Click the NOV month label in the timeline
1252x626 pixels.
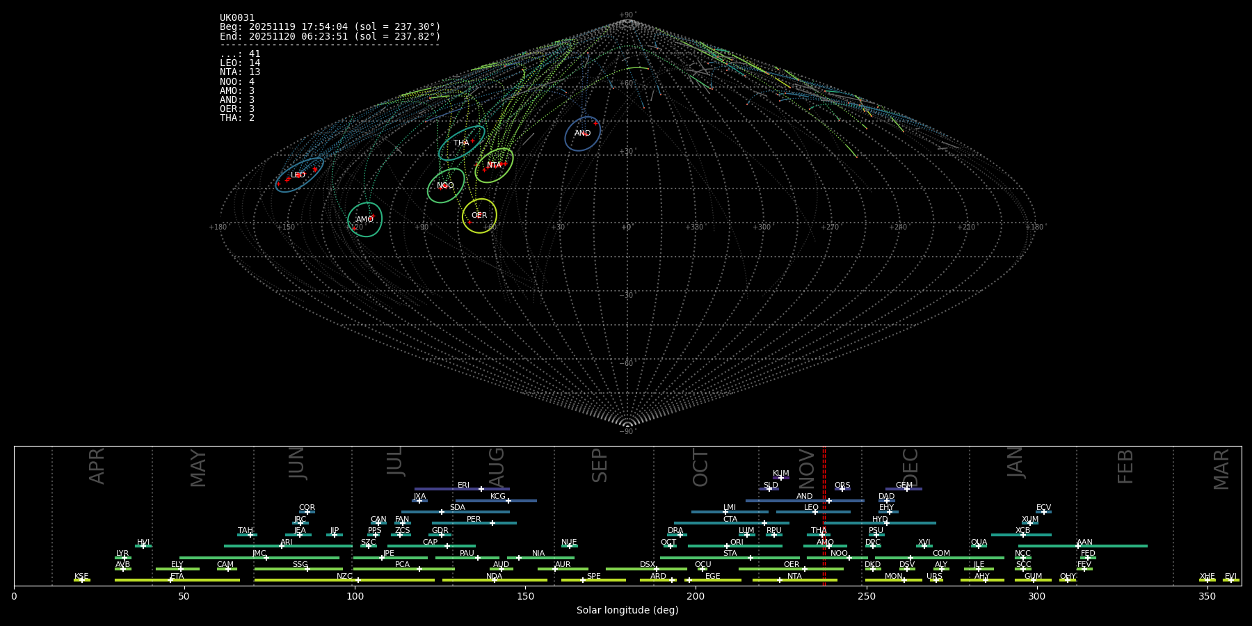tap(807, 468)
